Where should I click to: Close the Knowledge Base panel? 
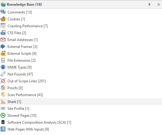[159, 4]
